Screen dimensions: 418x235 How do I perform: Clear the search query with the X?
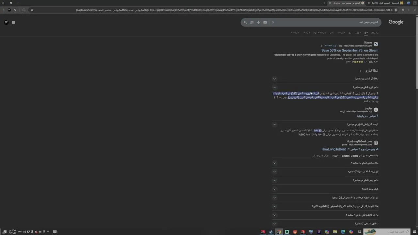[x=273, y=23]
